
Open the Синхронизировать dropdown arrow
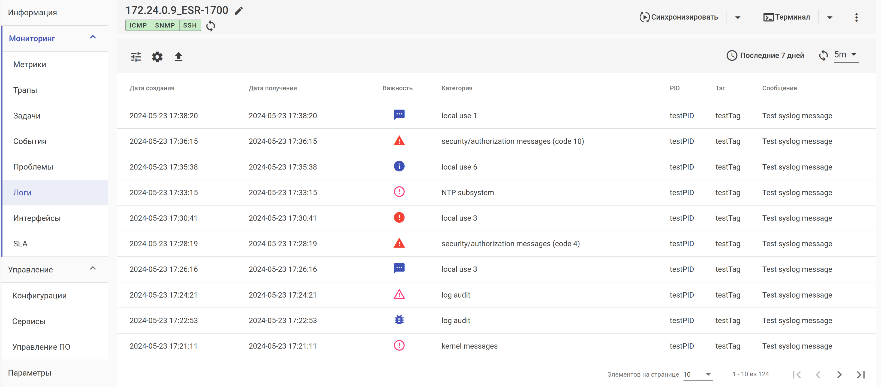click(738, 17)
